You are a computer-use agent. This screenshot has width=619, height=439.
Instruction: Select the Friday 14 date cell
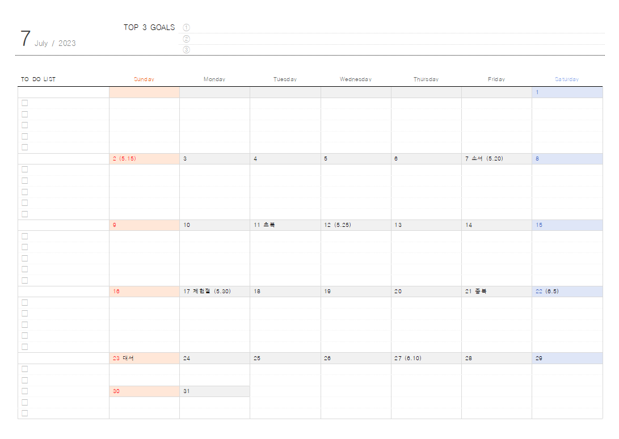496,225
